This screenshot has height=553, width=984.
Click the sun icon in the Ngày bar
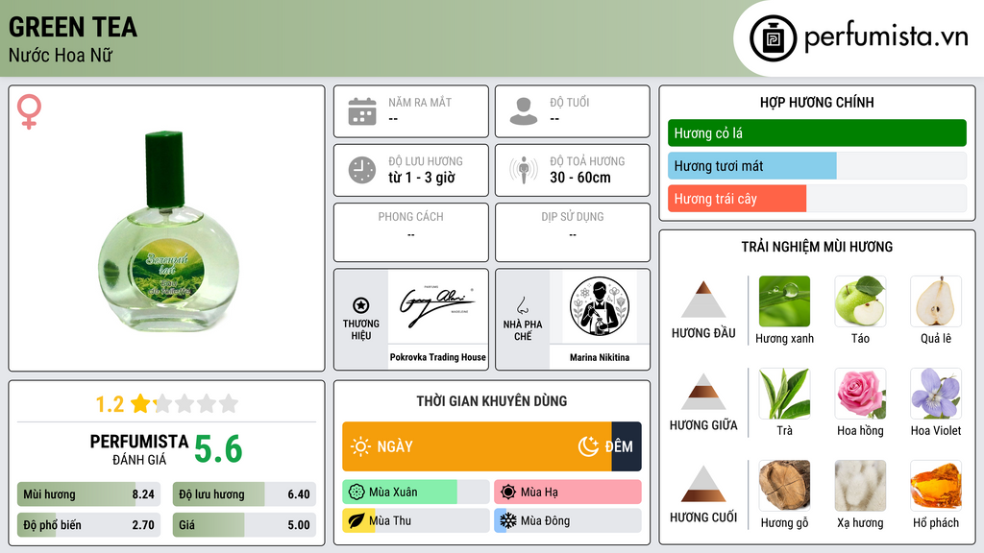pyautogui.click(x=360, y=446)
